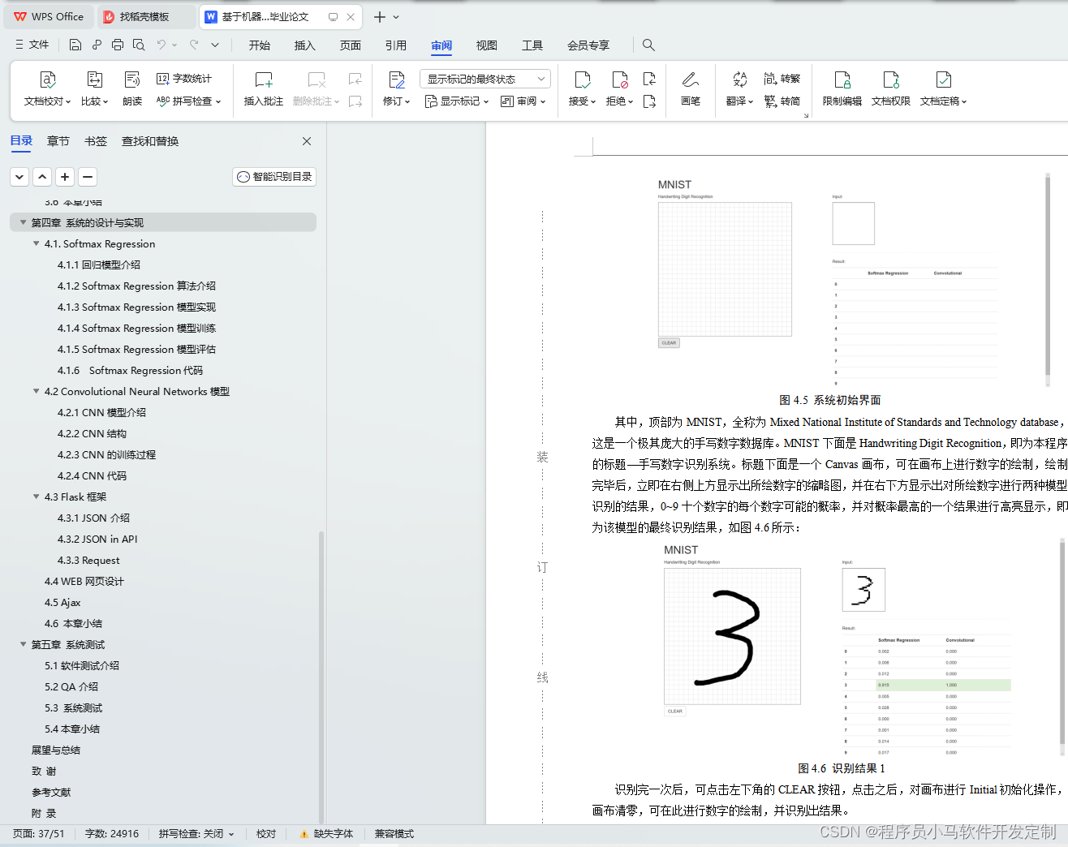Select the 画笔 pen tool

pyautogui.click(x=691, y=89)
